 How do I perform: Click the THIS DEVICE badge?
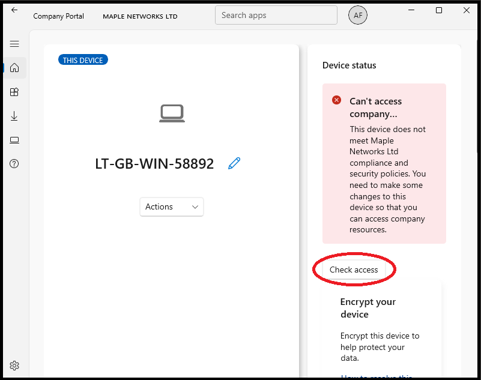83,60
